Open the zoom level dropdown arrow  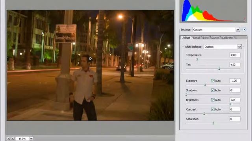(31, 138)
